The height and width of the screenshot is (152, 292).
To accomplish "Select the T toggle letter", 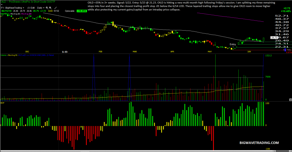I will (x=287, y=50).
